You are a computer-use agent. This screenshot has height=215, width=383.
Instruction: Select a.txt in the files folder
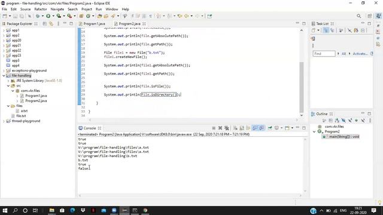pyautogui.click(x=24, y=111)
